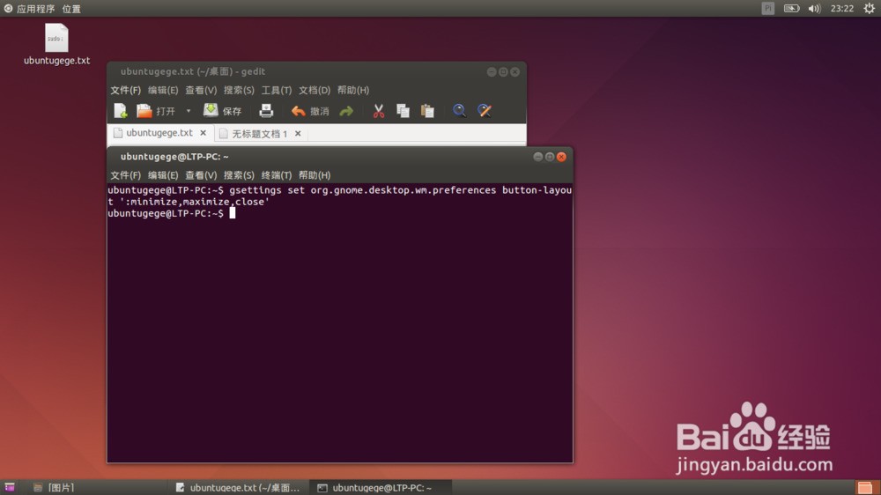Switch to ubuntugege.txt gedit taskbar entry
The height and width of the screenshot is (495, 881).
point(238,487)
